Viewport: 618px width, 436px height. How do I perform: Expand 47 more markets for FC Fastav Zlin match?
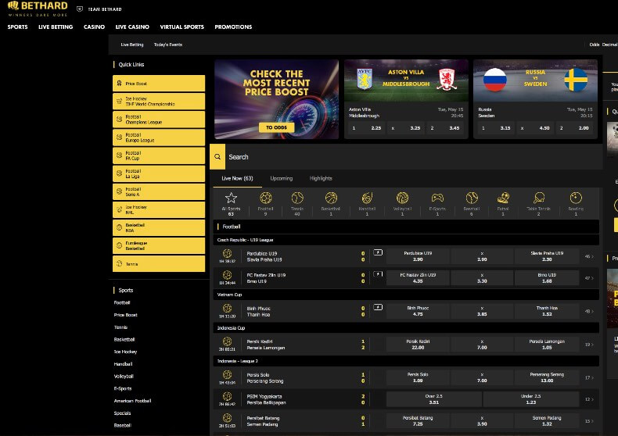point(589,278)
